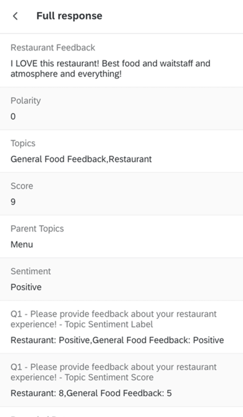Click 'Restaurant: 8,General Food Feedback: 5' value
Image resolution: width=243 pixels, height=417 pixels.
[91, 393]
